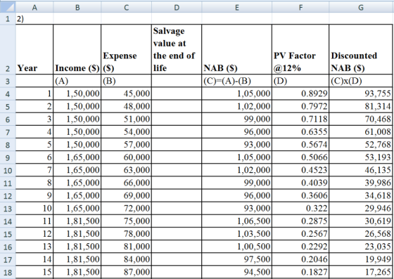Click the 'Discounted NAB ($)' header cell
Image resolution: width=394 pixels, height=279 pixels.
(361, 49)
